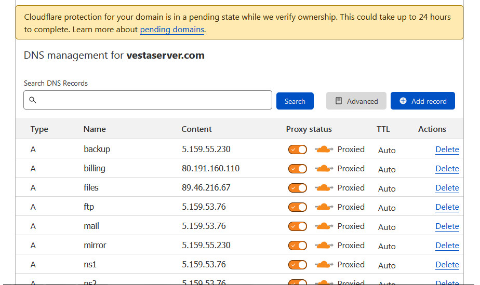Click the blue Search button
The image size is (480, 285).
tap(295, 101)
